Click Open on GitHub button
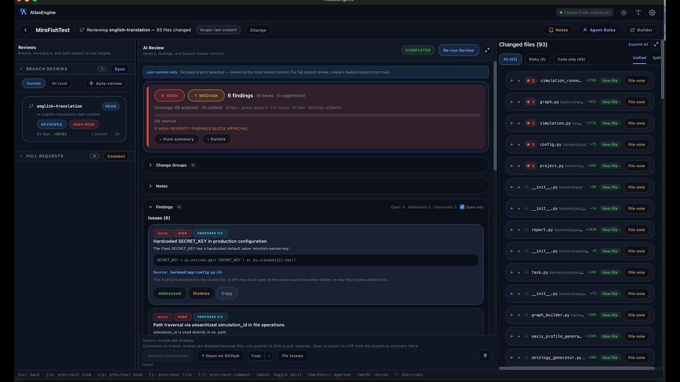 click(x=220, y=355)
